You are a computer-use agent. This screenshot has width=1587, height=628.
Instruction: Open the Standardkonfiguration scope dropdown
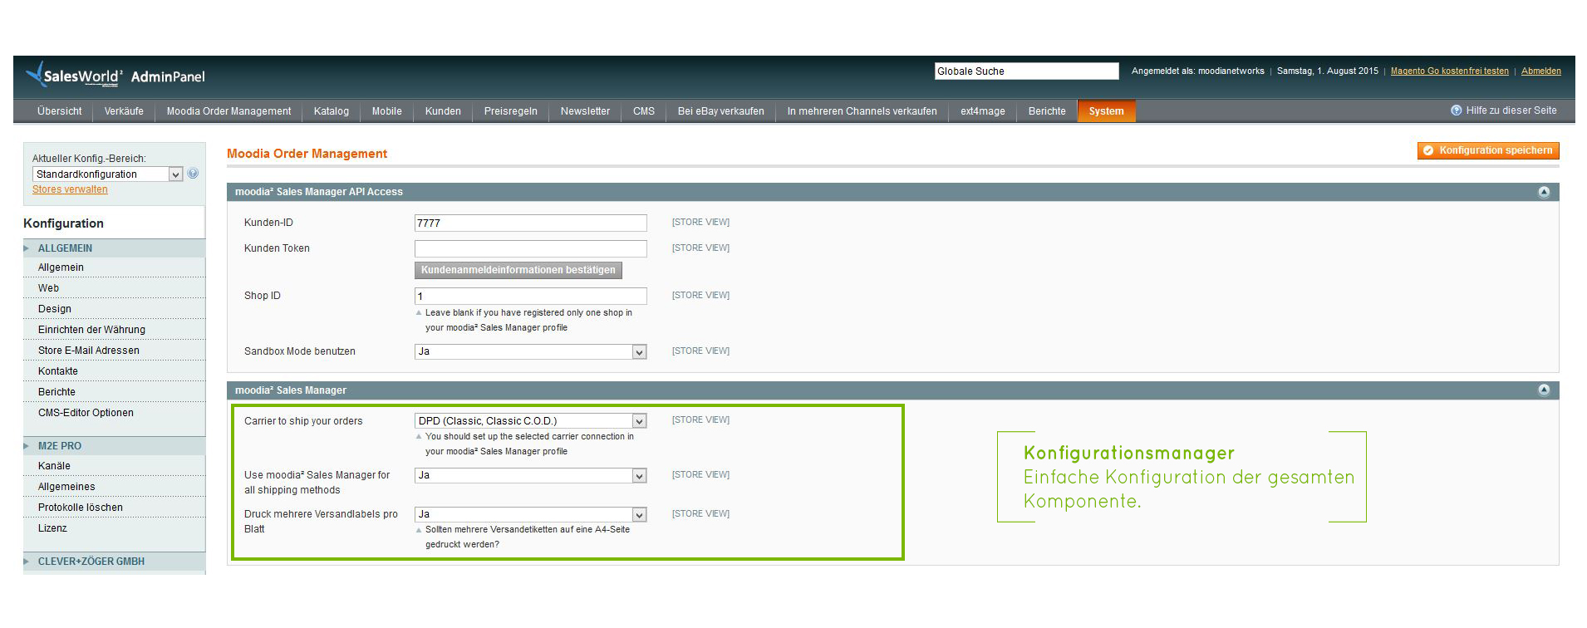[107, 174]
